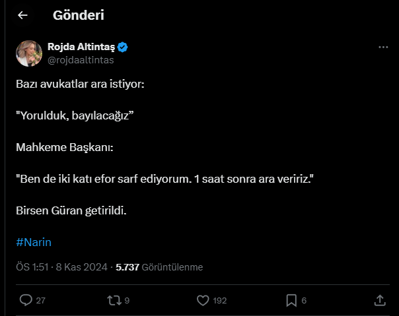Bookmark this post with the bookmark icon
Image resolution: width=399 pixels, height=316 pixels.
pyautogui.click(x=291, y=300)
